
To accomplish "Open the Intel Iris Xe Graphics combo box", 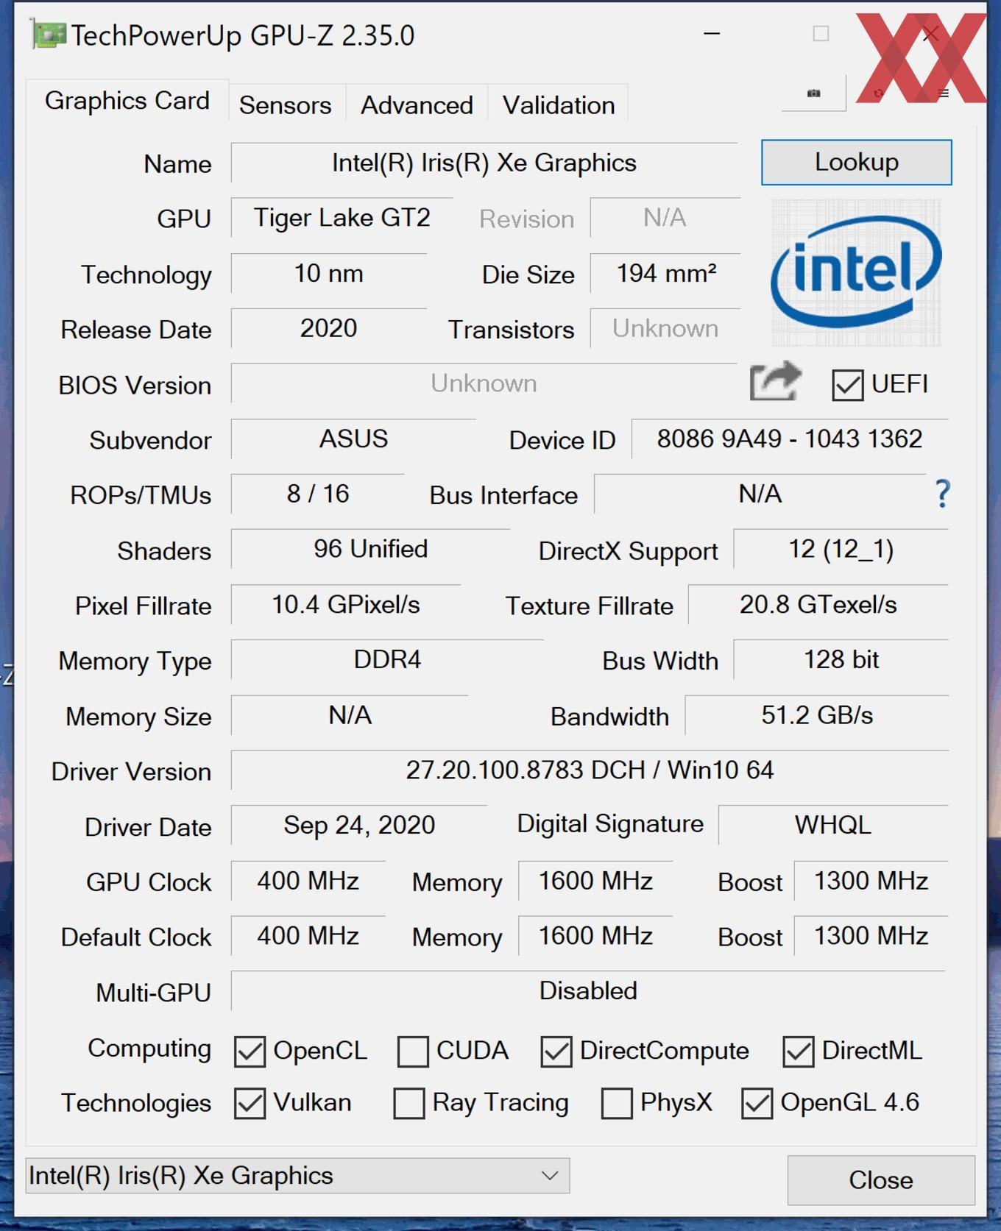I will coord(297,1176).
